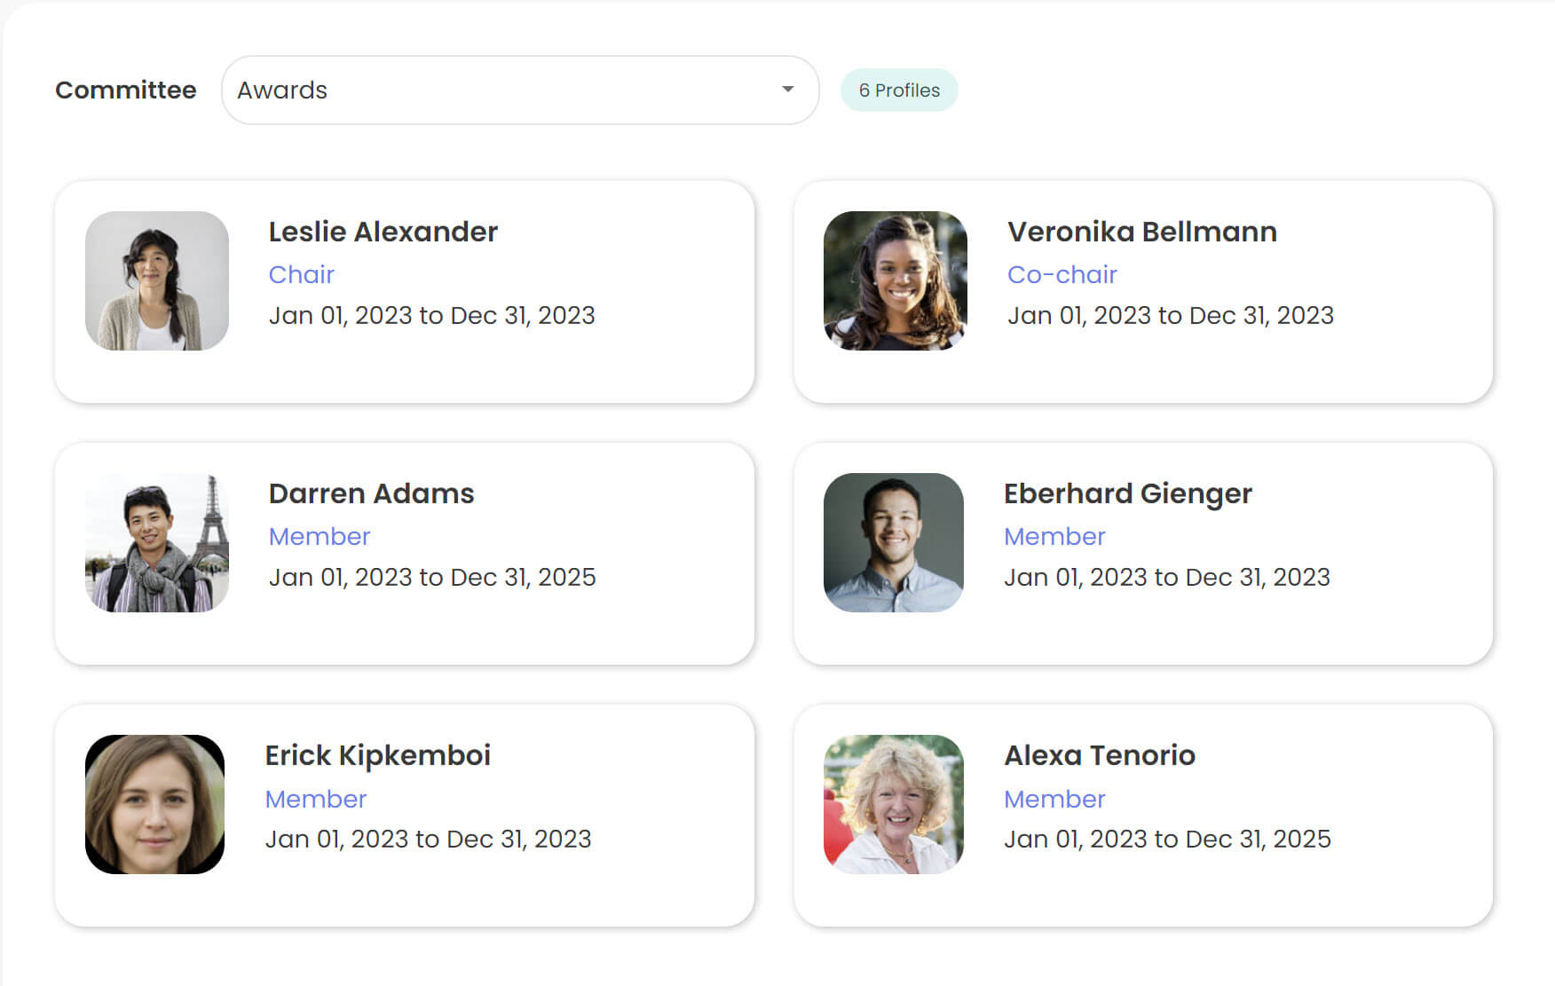
Task: Click the 6 Profiles badge
Action: pos(898,90)
